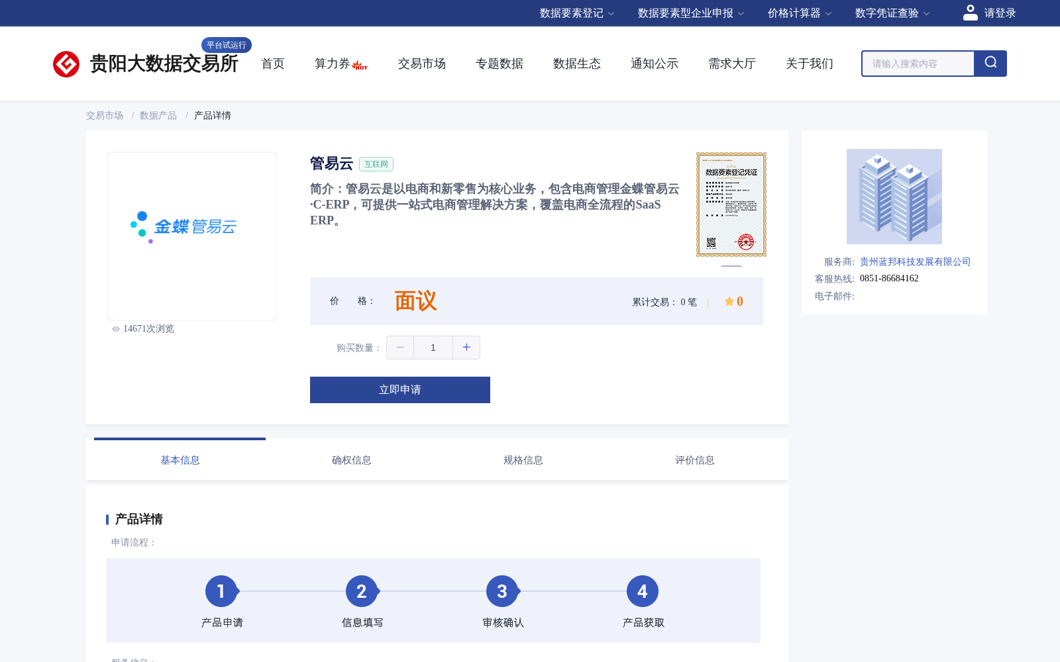Click step 2 信息填写 circle
Viewport: 1060px width, 662px height.
362,591
